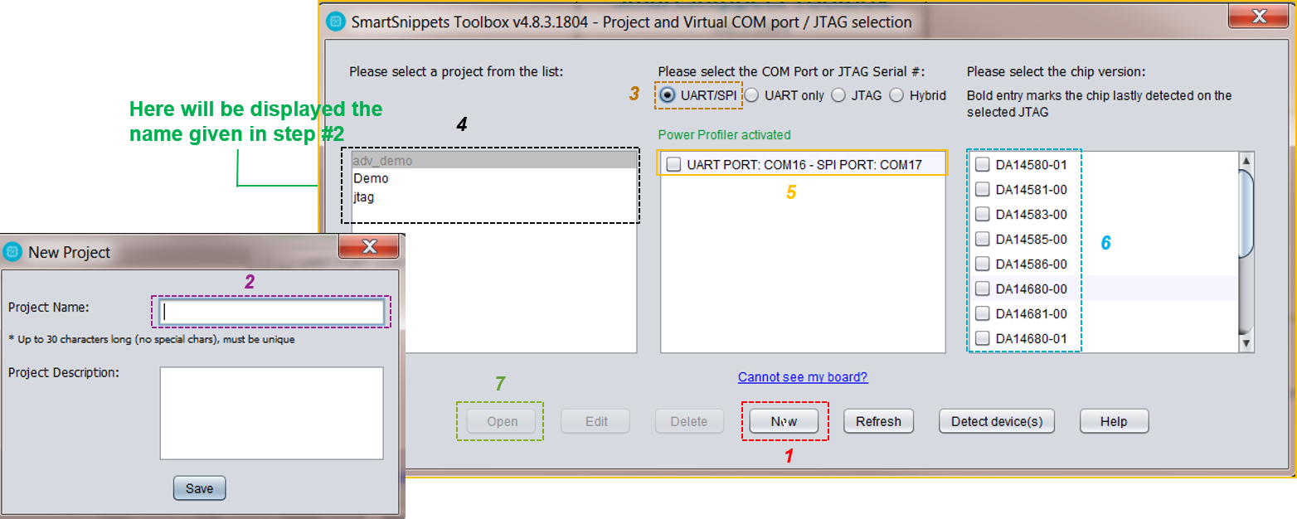Open the Help button
Image resolution: width=1297 pixels, height=519 pixels.
click(1114, 421)
